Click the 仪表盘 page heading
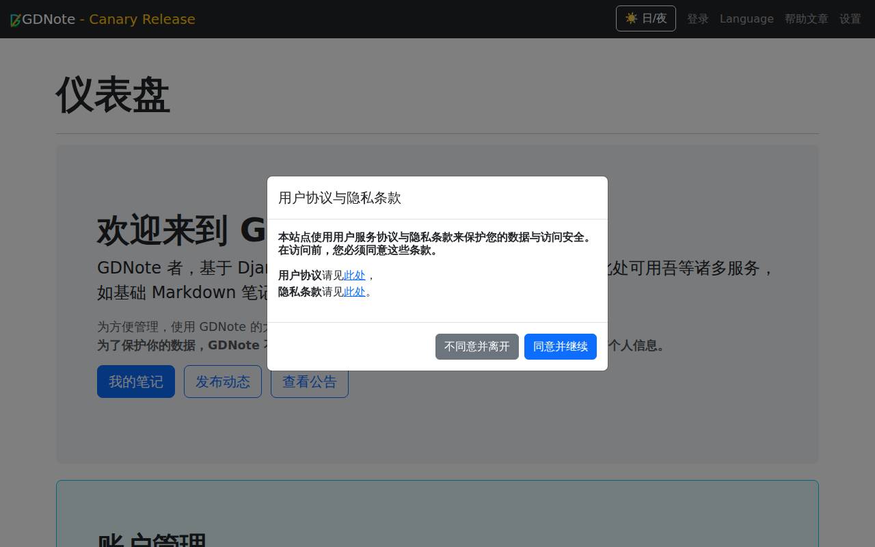The width and height of the screenshot is (875, 547). pyautogui.click(x=113, y=95)
